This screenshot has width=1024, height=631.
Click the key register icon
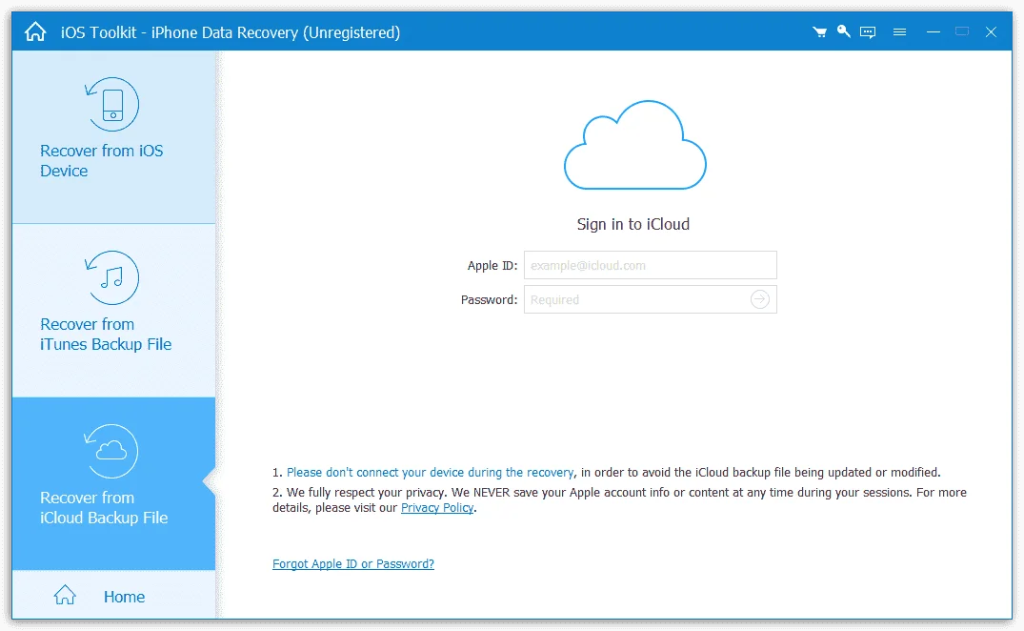tap(843, 31)
